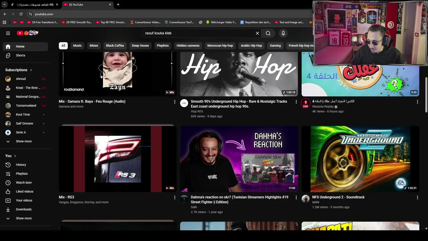Go back in browser
The image size is (428, 241).
pyautogui.click(x=5, y=14)
